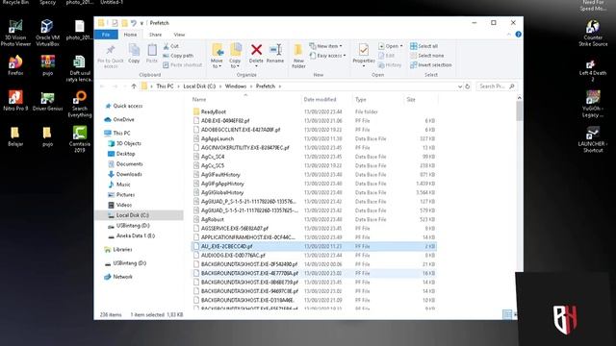This screenshot has height=346, width=616.
Task: Click the Rename icon
Action: pyautogui.click(x=275, y=50)
